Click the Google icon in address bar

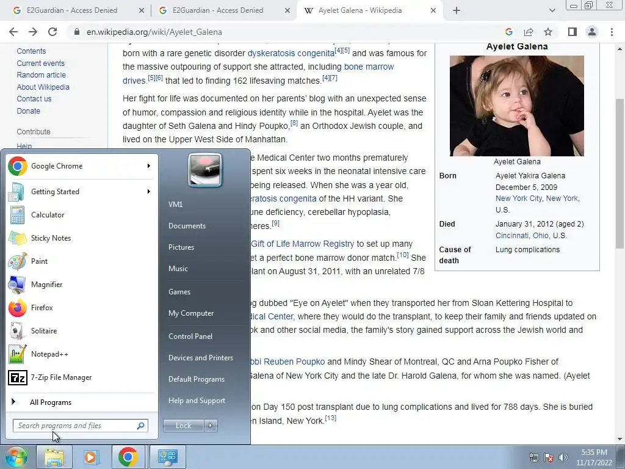(x=508, y=32)
